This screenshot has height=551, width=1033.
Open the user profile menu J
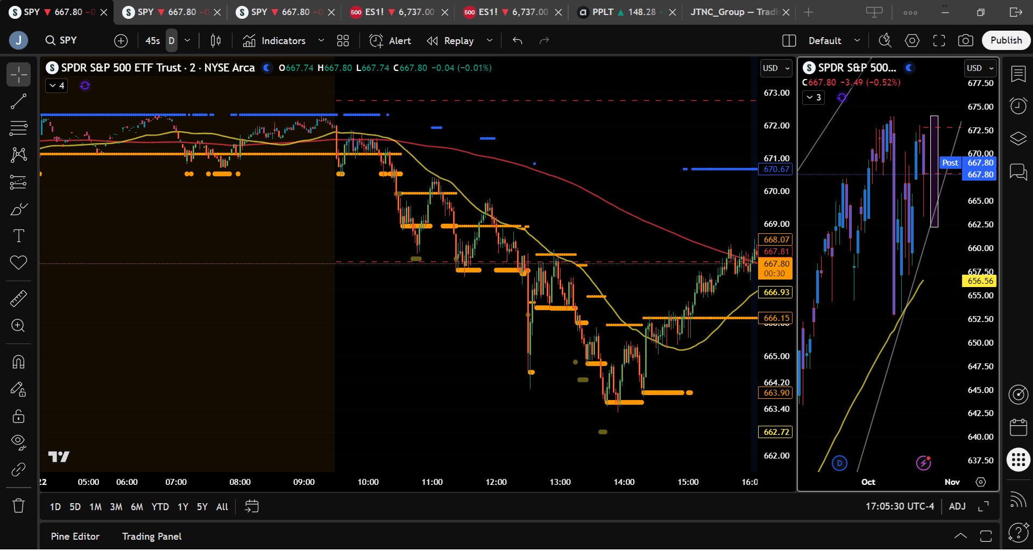coord(19,40)
